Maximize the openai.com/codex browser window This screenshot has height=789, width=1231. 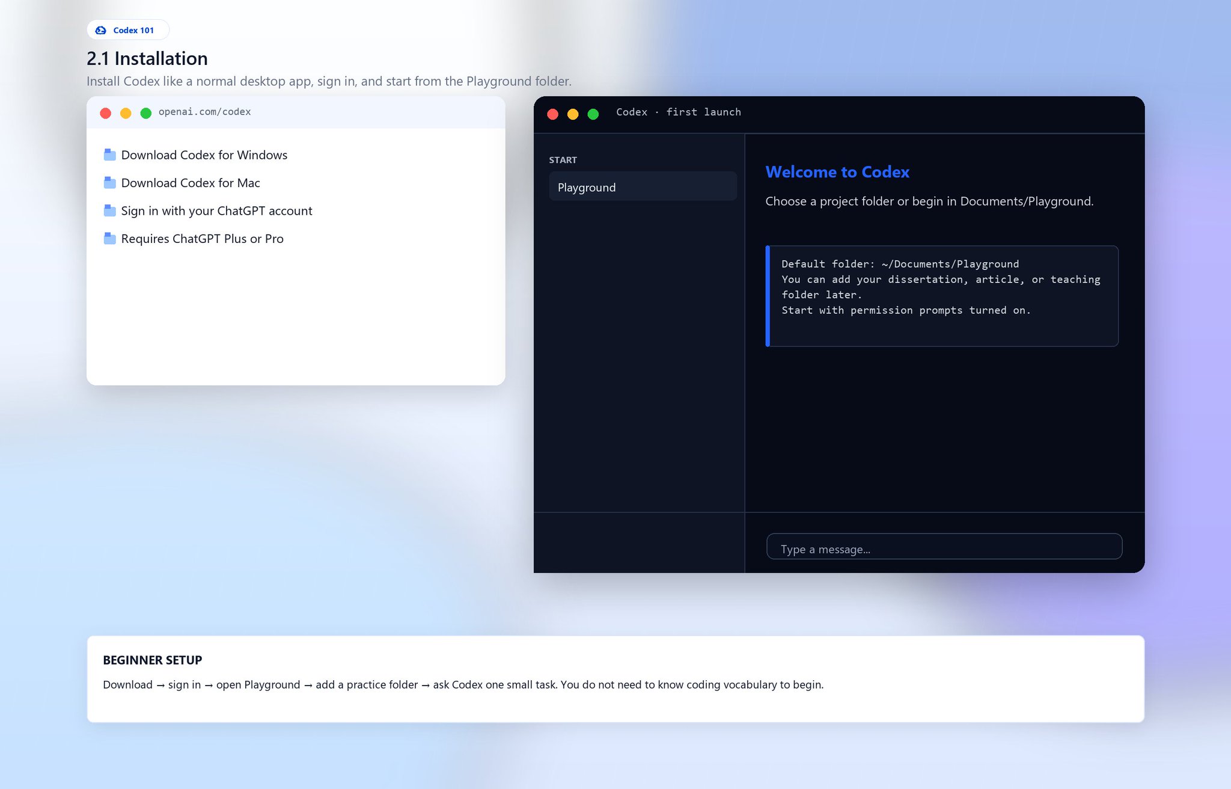pos(146,113)
